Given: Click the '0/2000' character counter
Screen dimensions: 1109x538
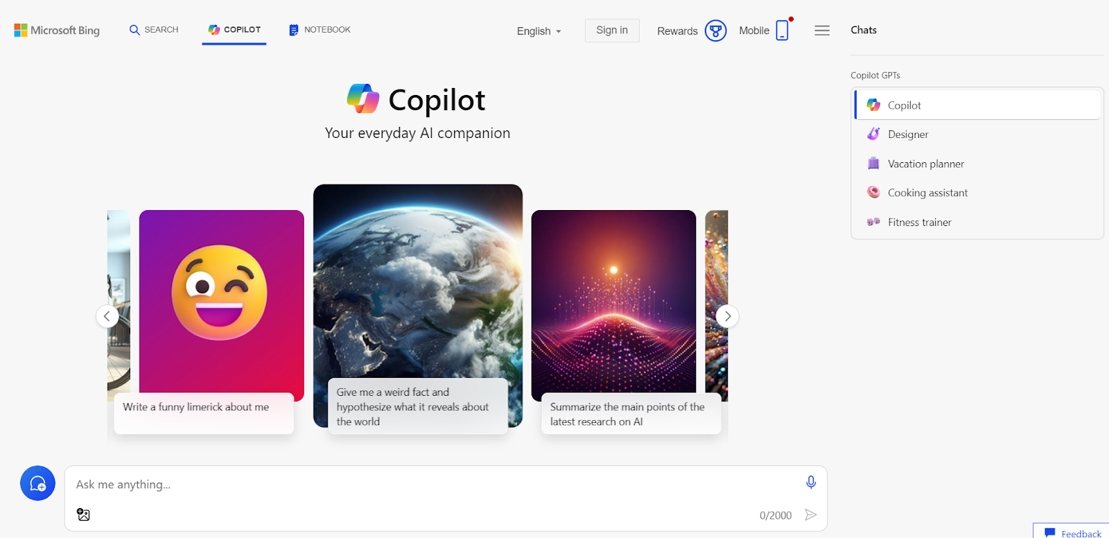Looking at the screenshot, I should click(776, 515).
